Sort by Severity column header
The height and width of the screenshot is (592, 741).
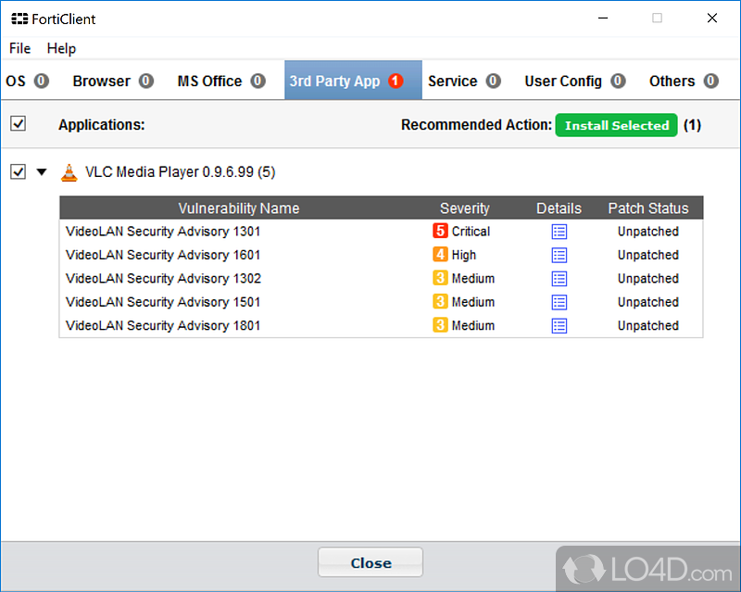tap(464, 208)
